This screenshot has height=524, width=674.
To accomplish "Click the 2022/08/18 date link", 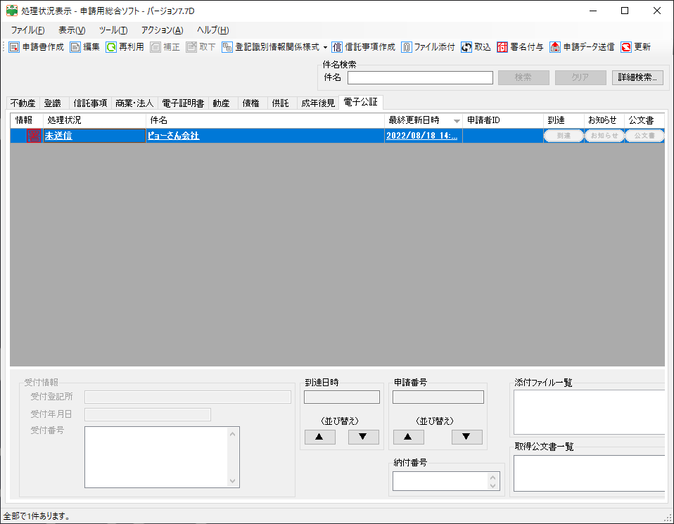I will point(421,136).
